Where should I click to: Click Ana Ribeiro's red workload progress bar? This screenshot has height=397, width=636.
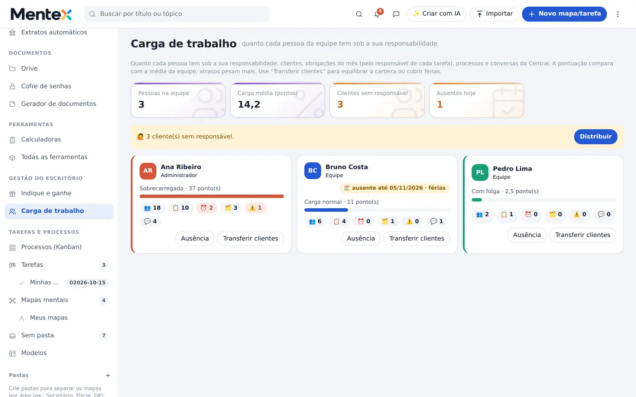[212, 196]
